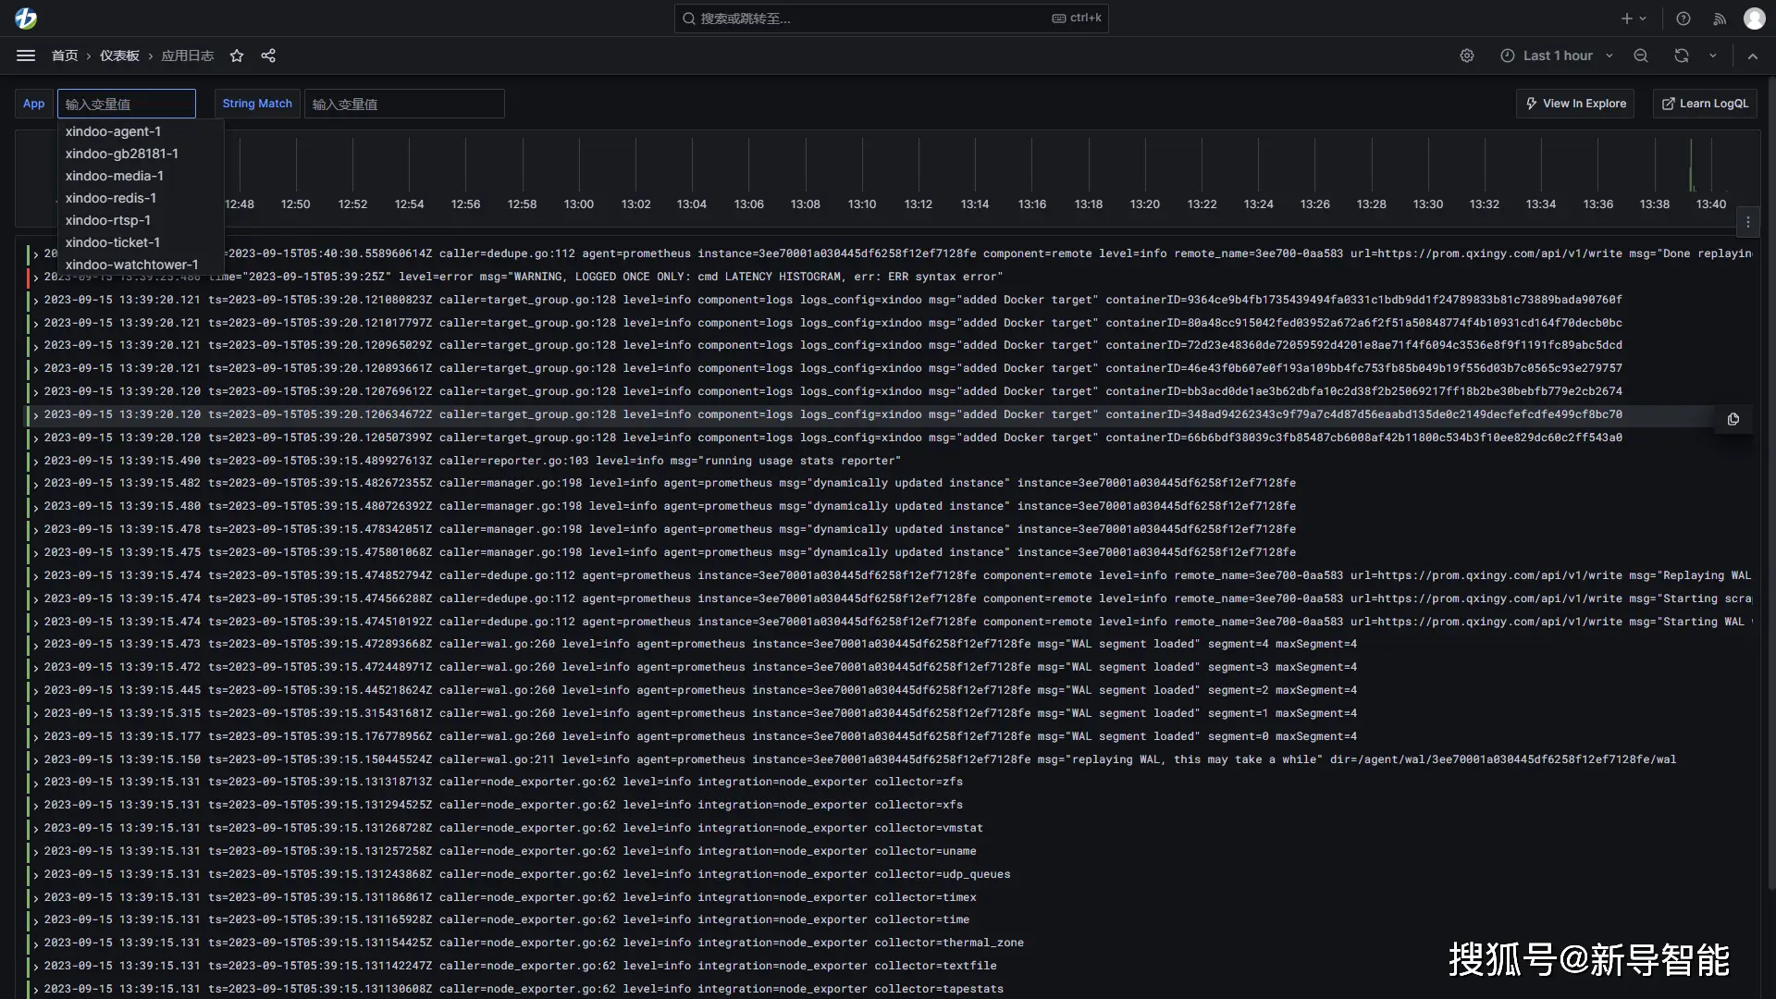The width and height of the screenshot is (1776, 999).
Task: Click the dashboard settings gear icon
Action: [x=1466, y=55]
